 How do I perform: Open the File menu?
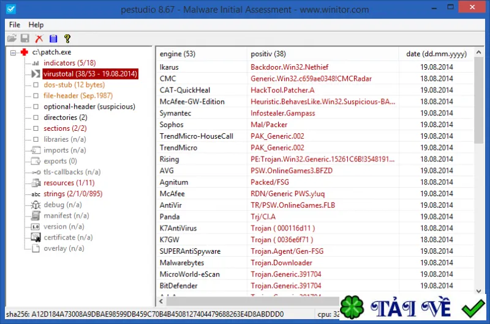click(x=14, y=24)
